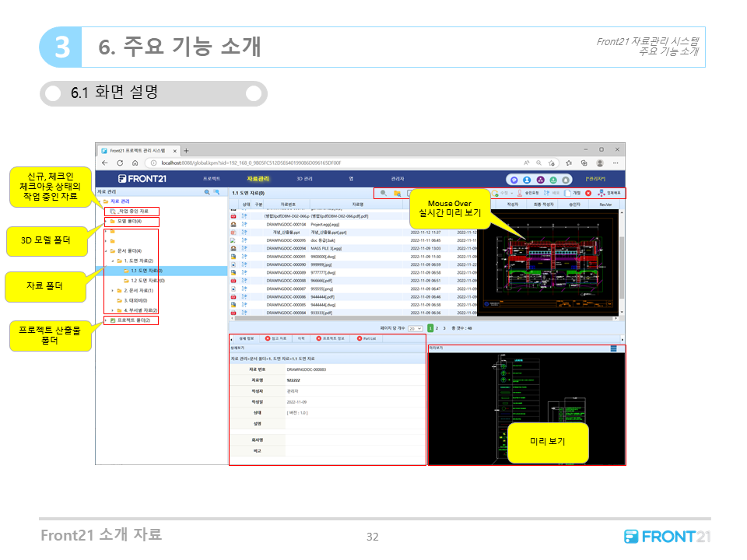Screen dimensions: 747x560
Task: Click the green download header icon
Action: [x=553, y=180]
